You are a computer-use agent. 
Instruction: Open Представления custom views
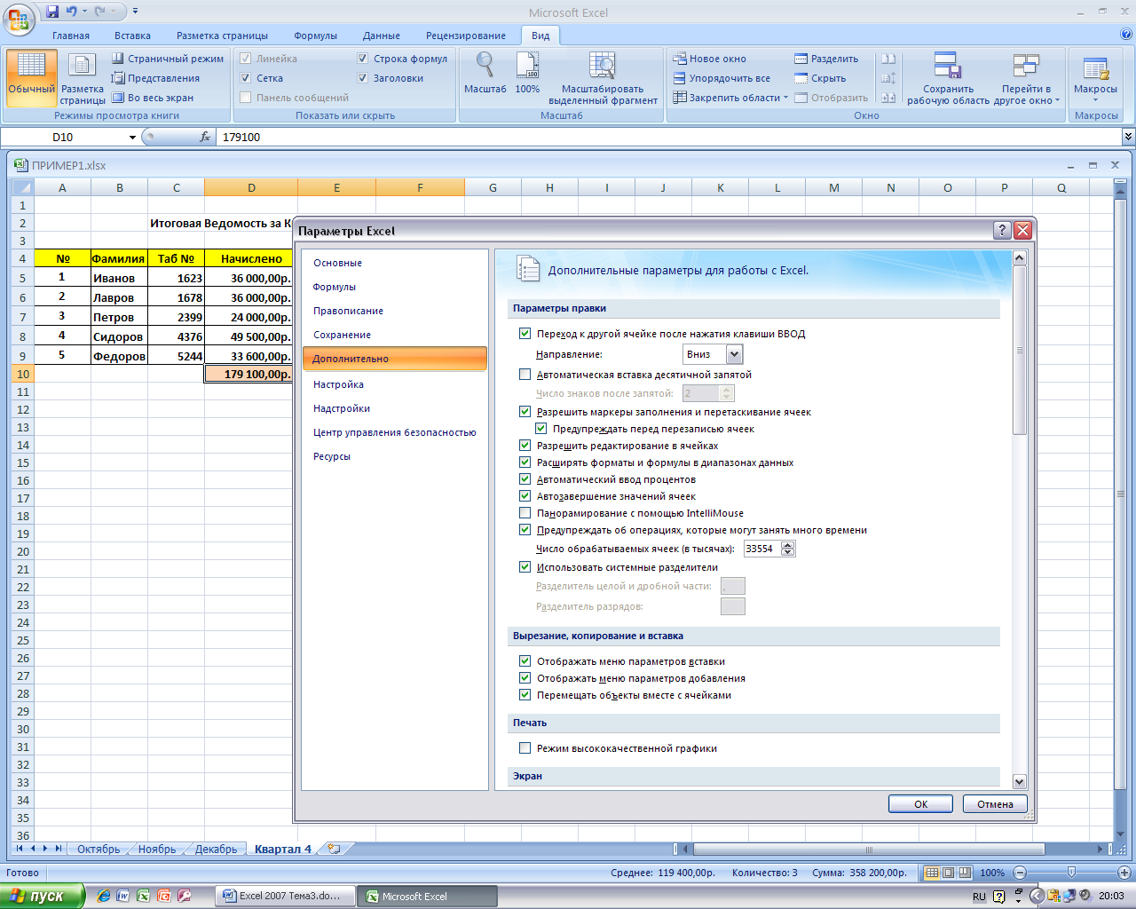click(155, 78)
